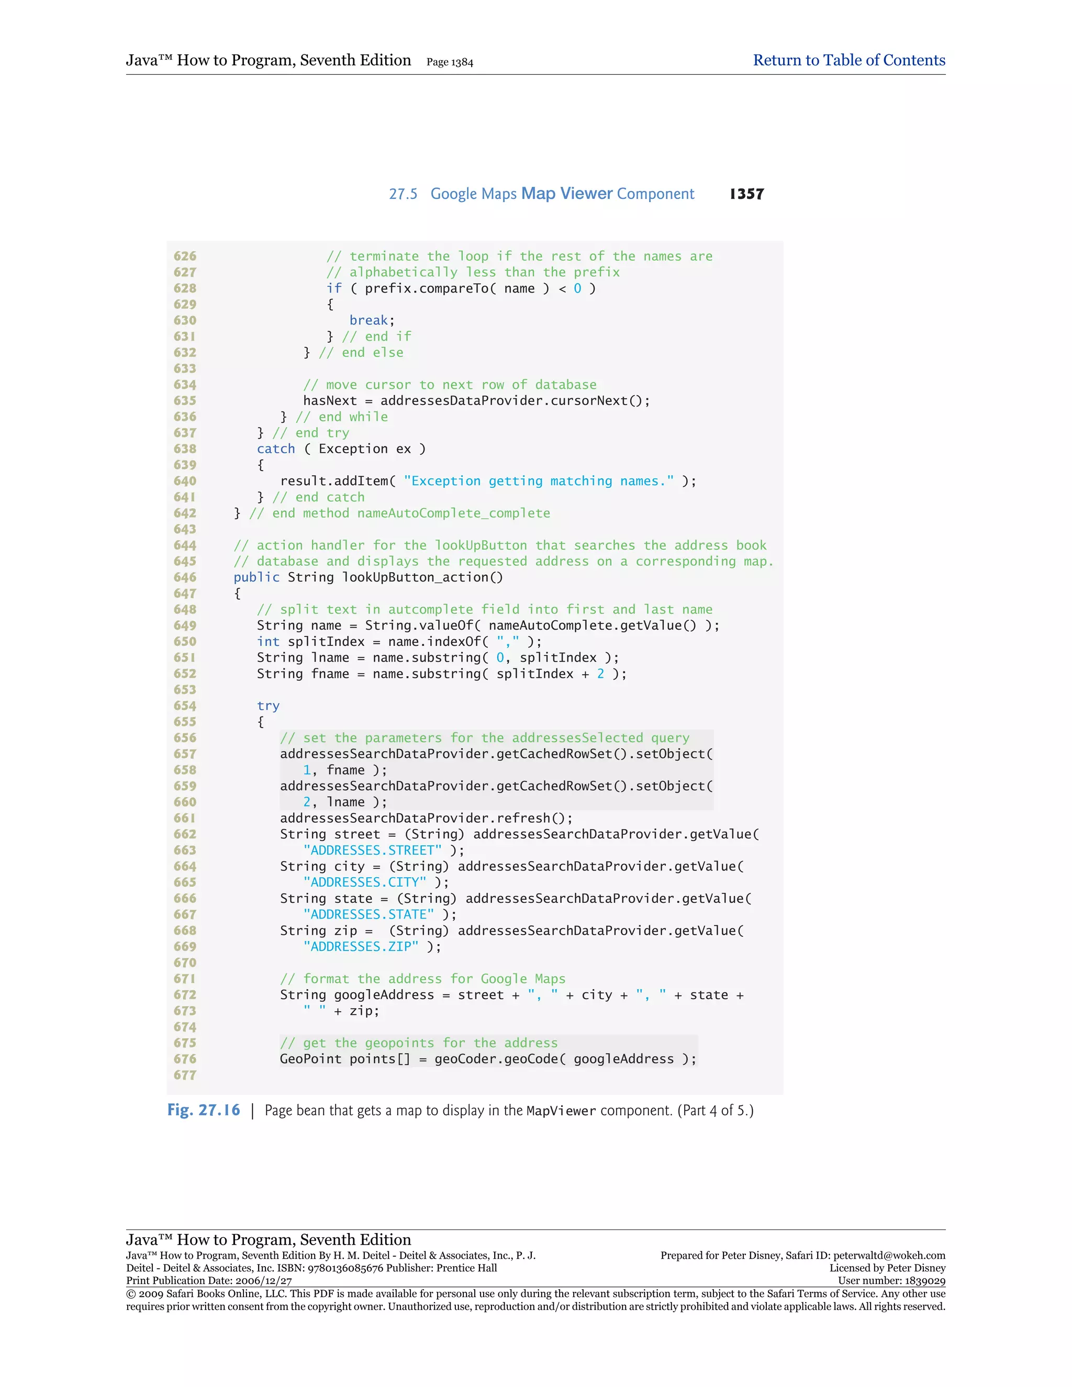The height and width of the screenshot is (1387, 1072).
Task: Click the MapViewer word in the figure caption
Action: pyautogui.click(x=561, y=1111)
